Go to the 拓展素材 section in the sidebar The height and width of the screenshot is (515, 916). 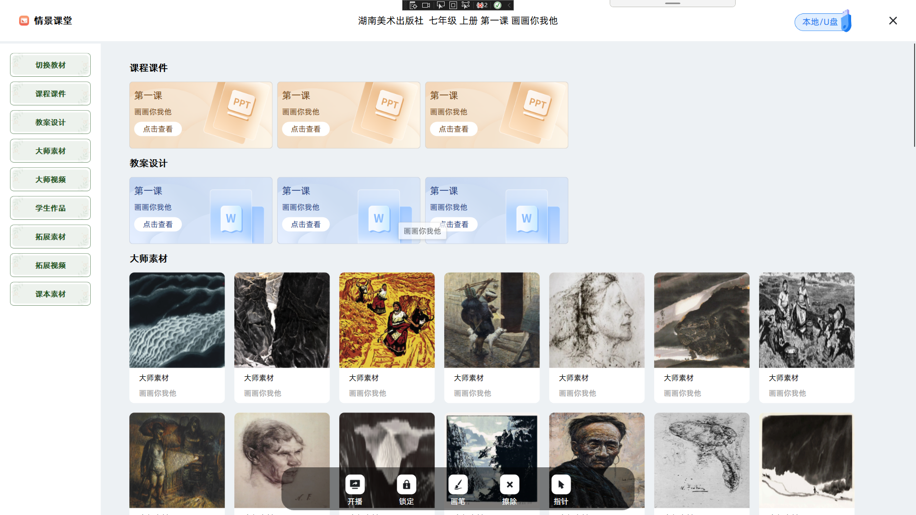pos(50,237)
